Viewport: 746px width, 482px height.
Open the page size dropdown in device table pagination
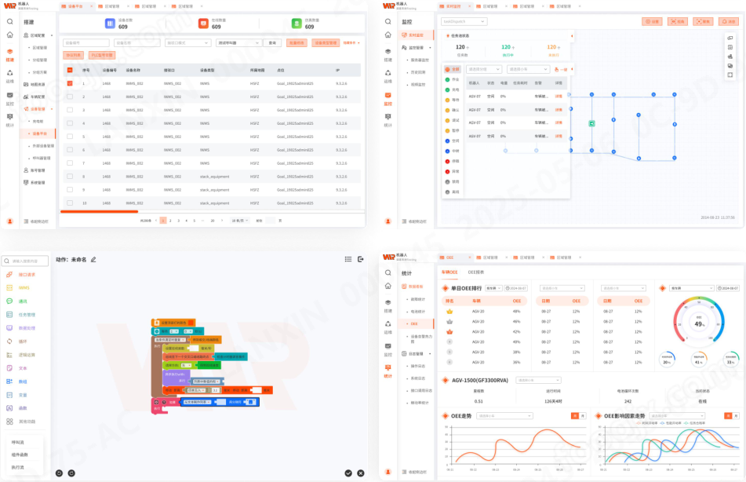coord(240,221)
